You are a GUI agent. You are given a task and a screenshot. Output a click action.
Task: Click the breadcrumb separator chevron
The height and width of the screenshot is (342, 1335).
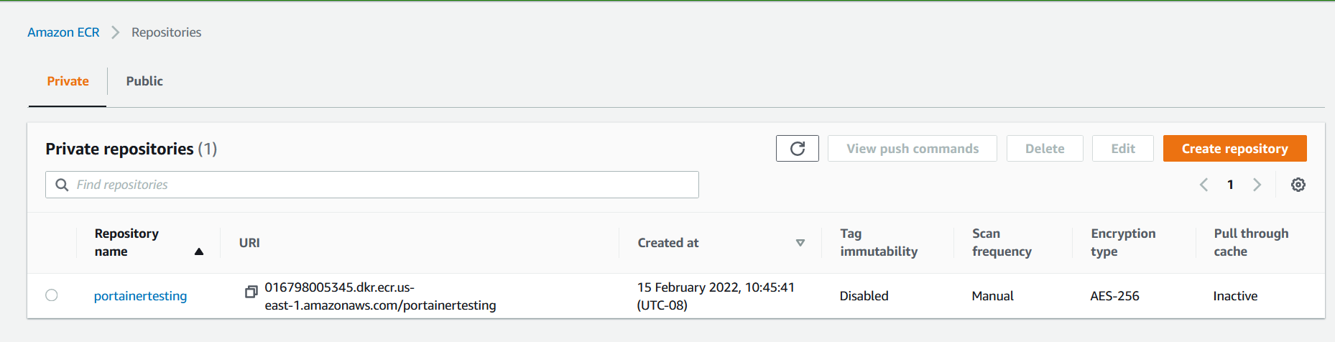coord(115,32)
